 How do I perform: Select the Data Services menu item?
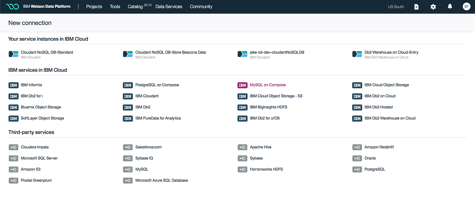tap(169, 6)
